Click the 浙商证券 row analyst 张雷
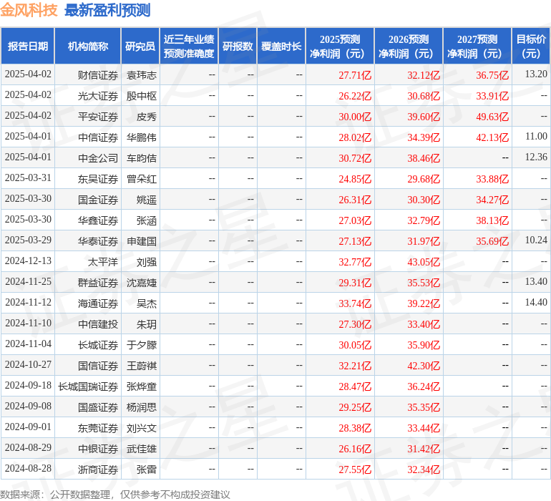Screen dimensions: 551x501 pyautogui.click(x=147, y=469)
